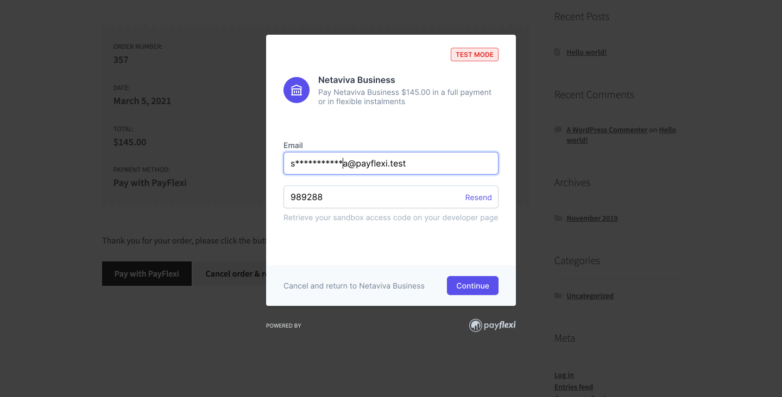The height and width of the screenshot is (397, 782).
Task: Click the TEST MODE badge
Action: pyautogui.click(x=475, y=55)
